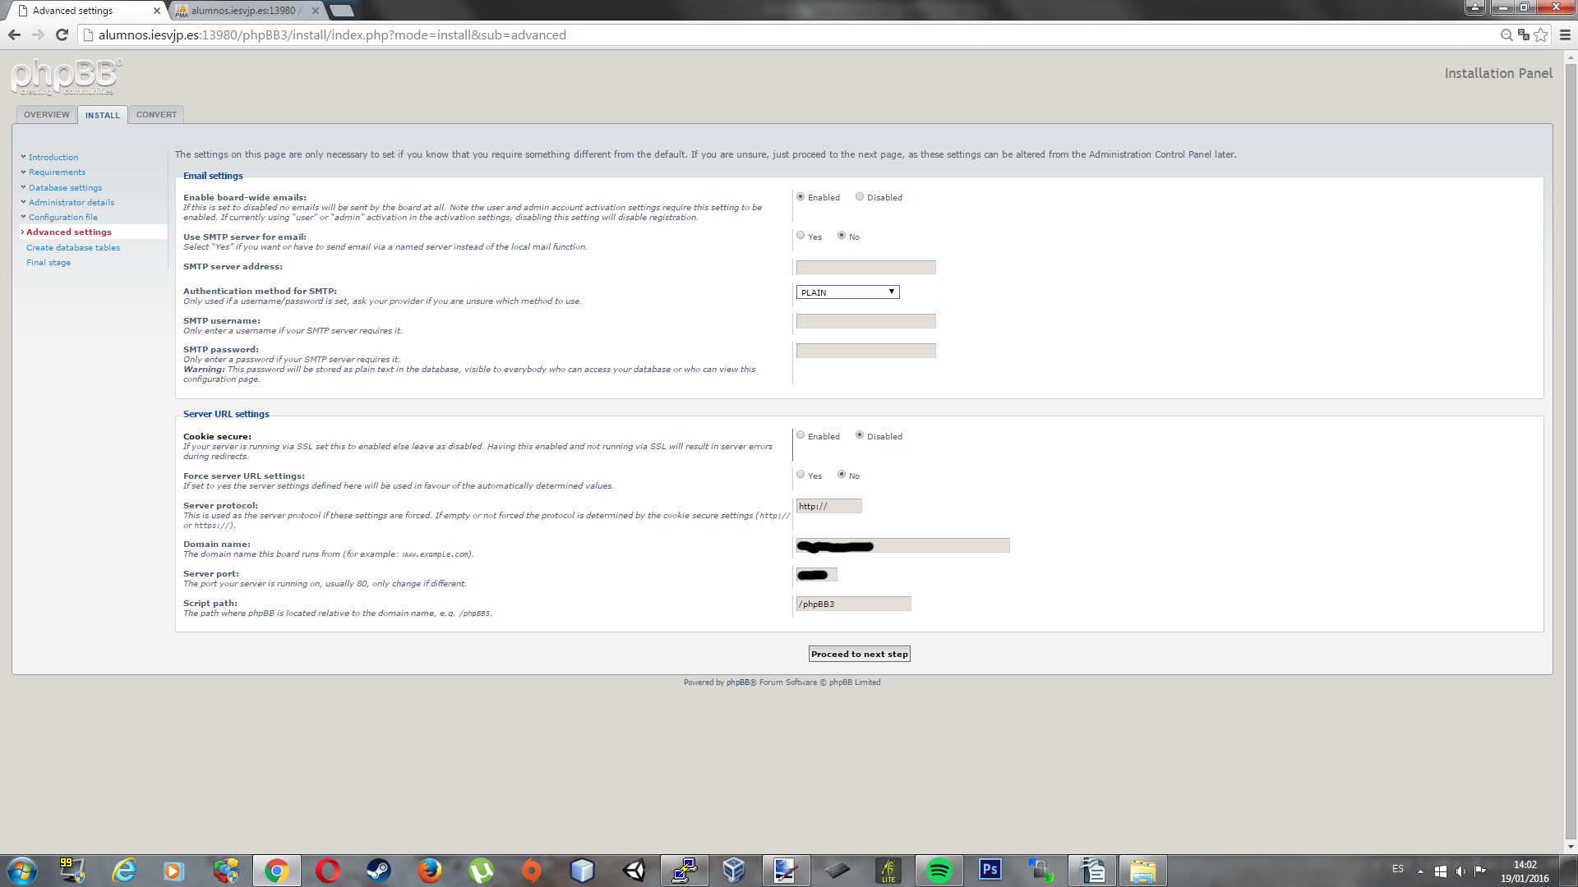Viewport: 1578px width, 887px height.
Task: Click the phpBB logo
Action: click(67, 77)
